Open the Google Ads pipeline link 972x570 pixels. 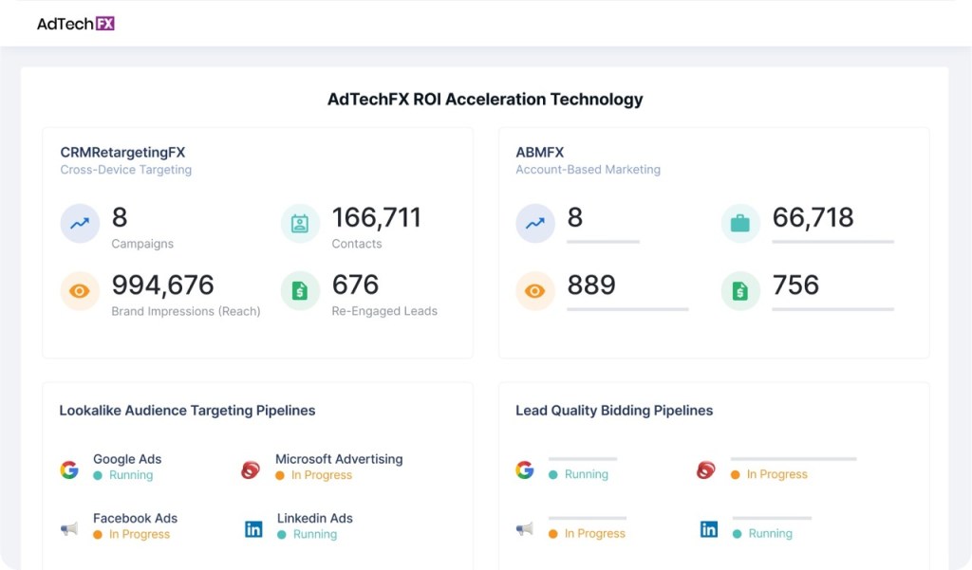point(127,459)
